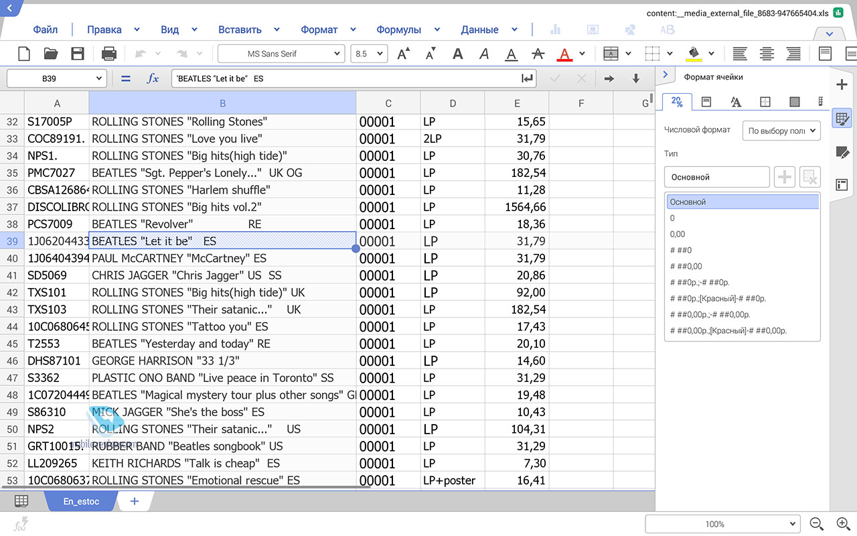857x536 pixels.
Task: Align text center
Action: pyautogui.click(x=767, y=54)
